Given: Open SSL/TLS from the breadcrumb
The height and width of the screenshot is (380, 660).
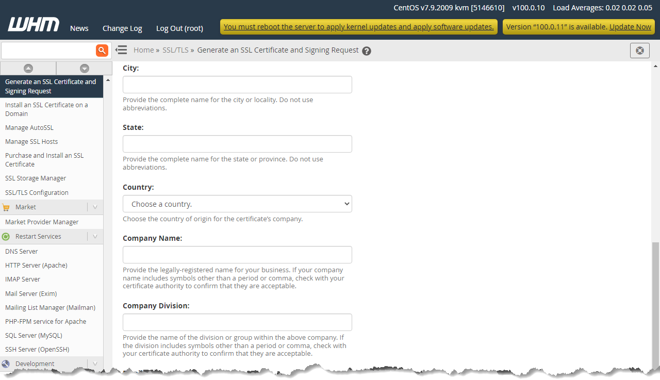Looking at the screenshot, I should click(x=175, y=50).
